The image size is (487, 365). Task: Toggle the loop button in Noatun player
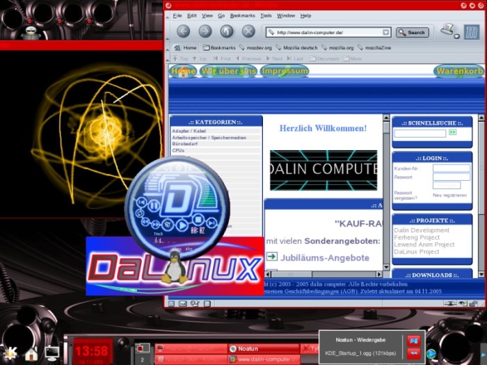click(139, 213)
